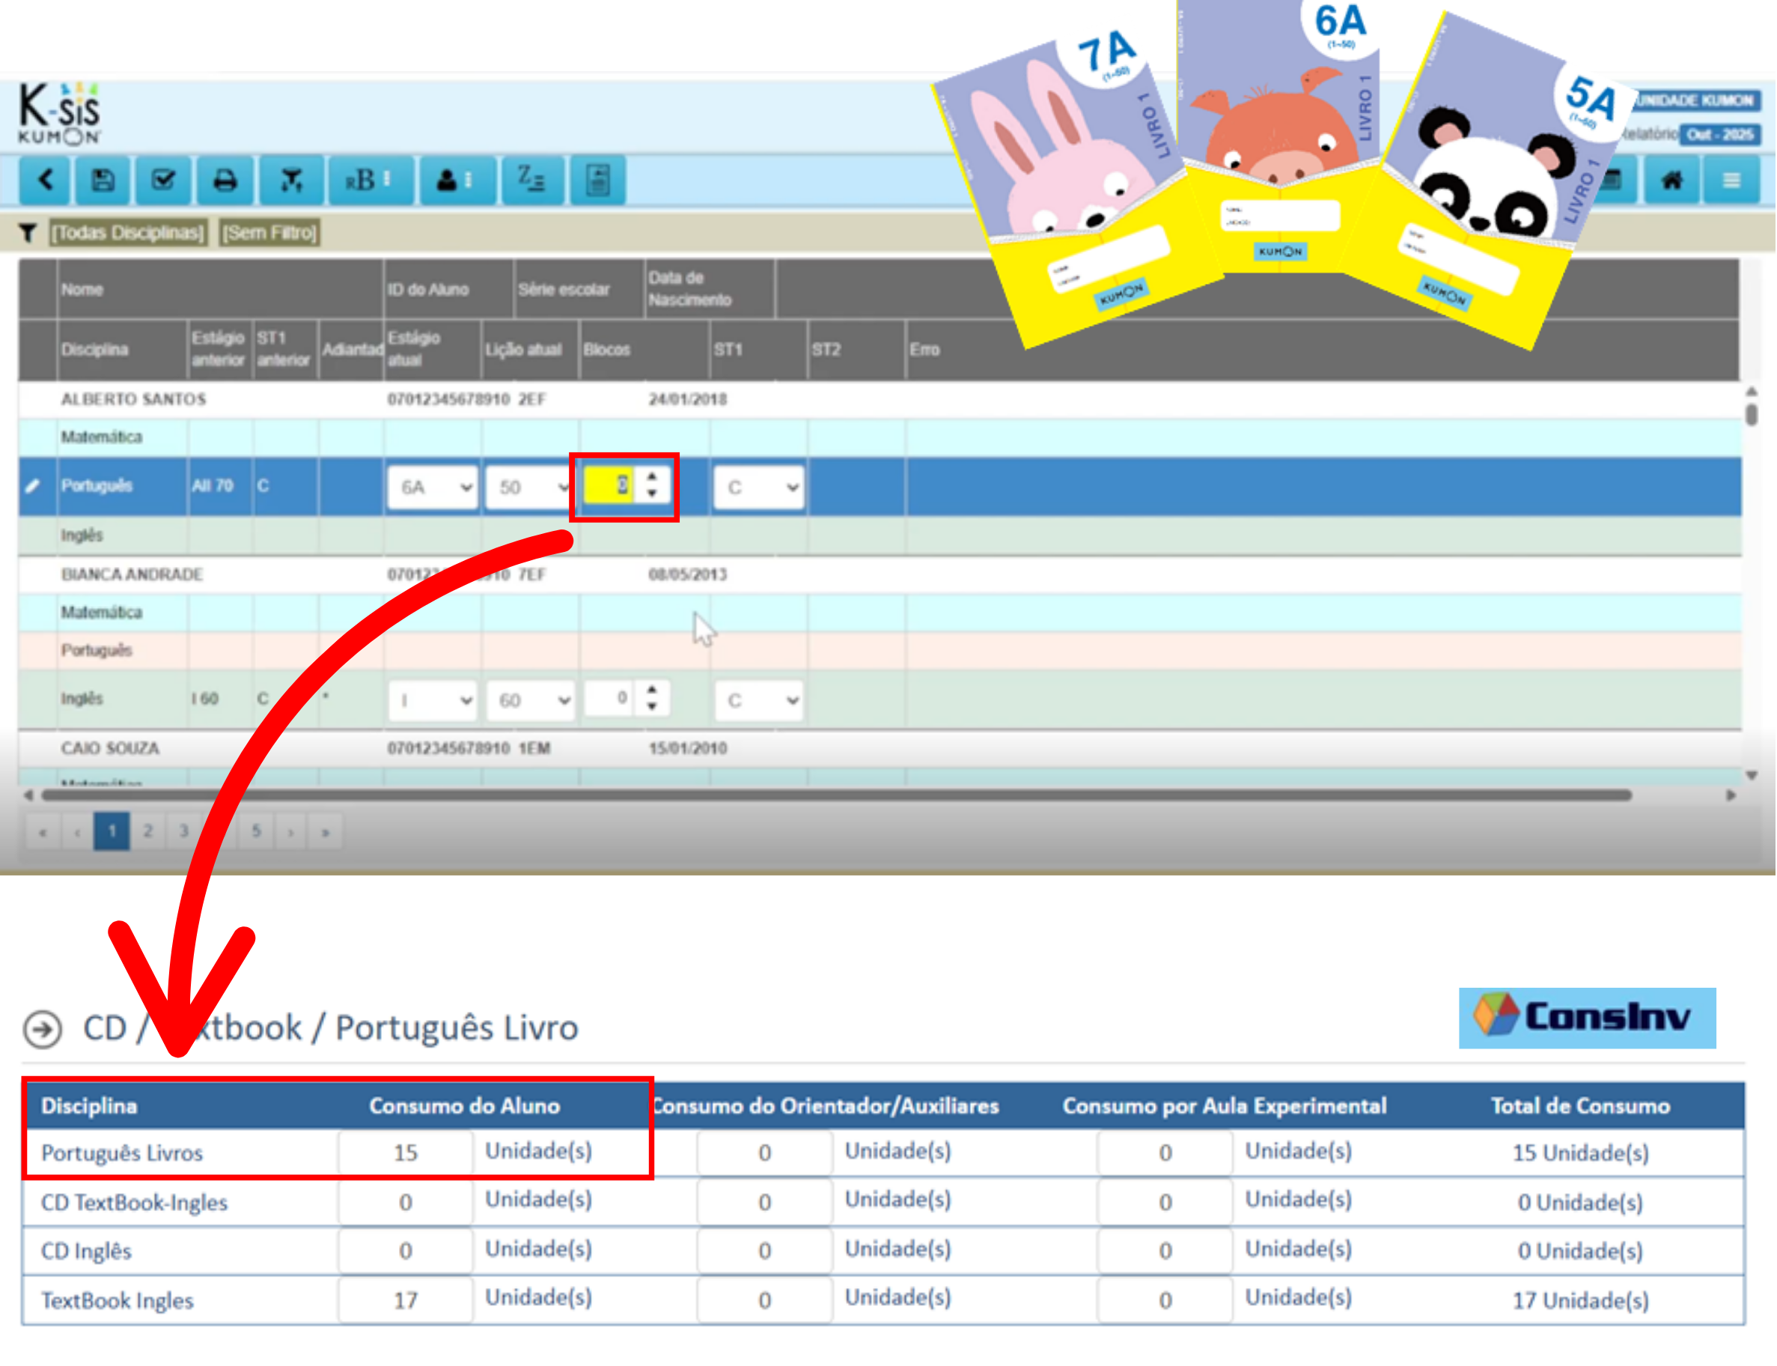This screenshot has height=1366, width=1777.
Task: Click Consumo do Aluno field for TextBook Ingles
Action: pos(406,1302)
